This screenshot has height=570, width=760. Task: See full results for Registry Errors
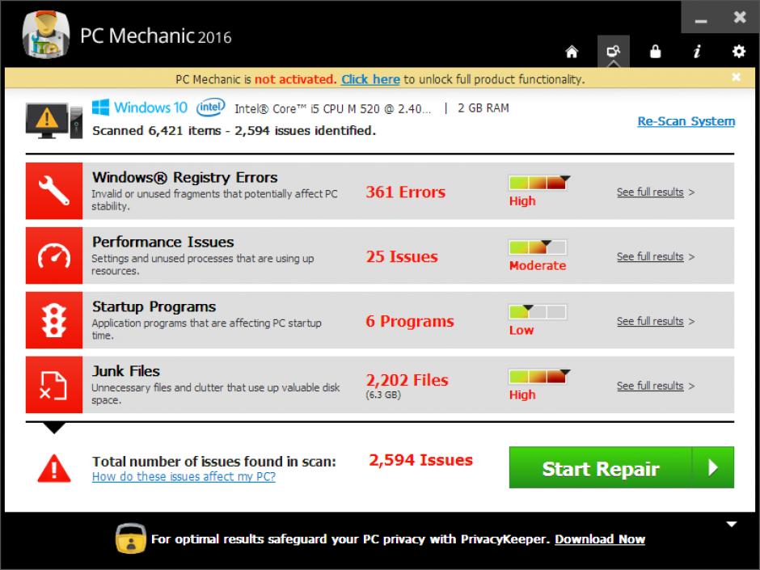coord(650,192)
